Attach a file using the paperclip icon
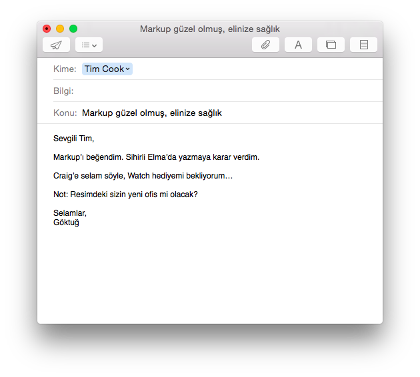Image resolution: width=420 pixels, height=377 pixels. click(265, 45)
